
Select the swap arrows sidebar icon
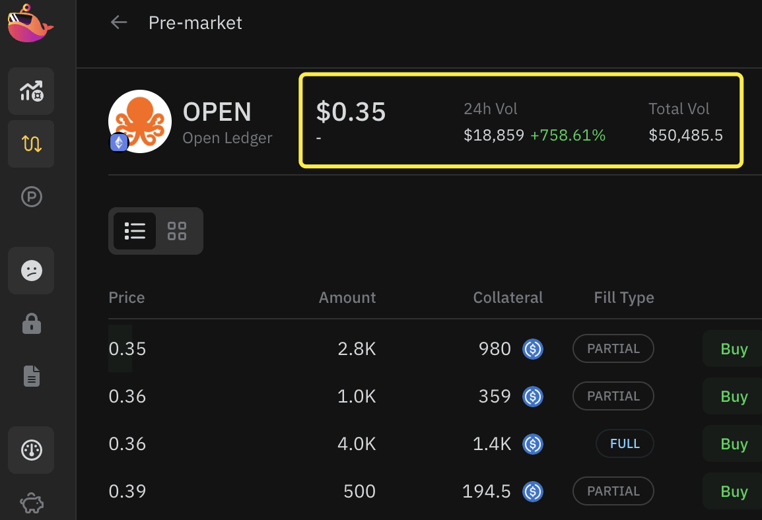point(31,144)
